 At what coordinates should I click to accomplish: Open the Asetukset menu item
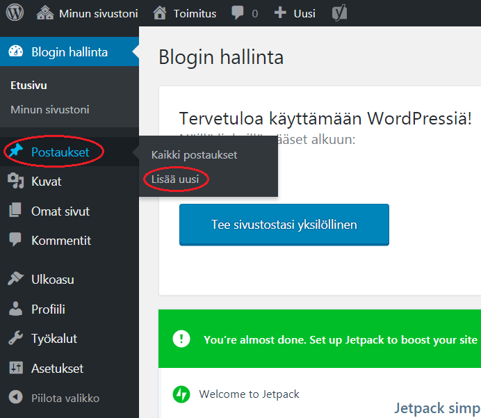(x=58, y=369)
